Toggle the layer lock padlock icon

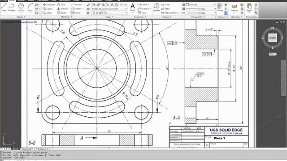(x=100, y=13)
